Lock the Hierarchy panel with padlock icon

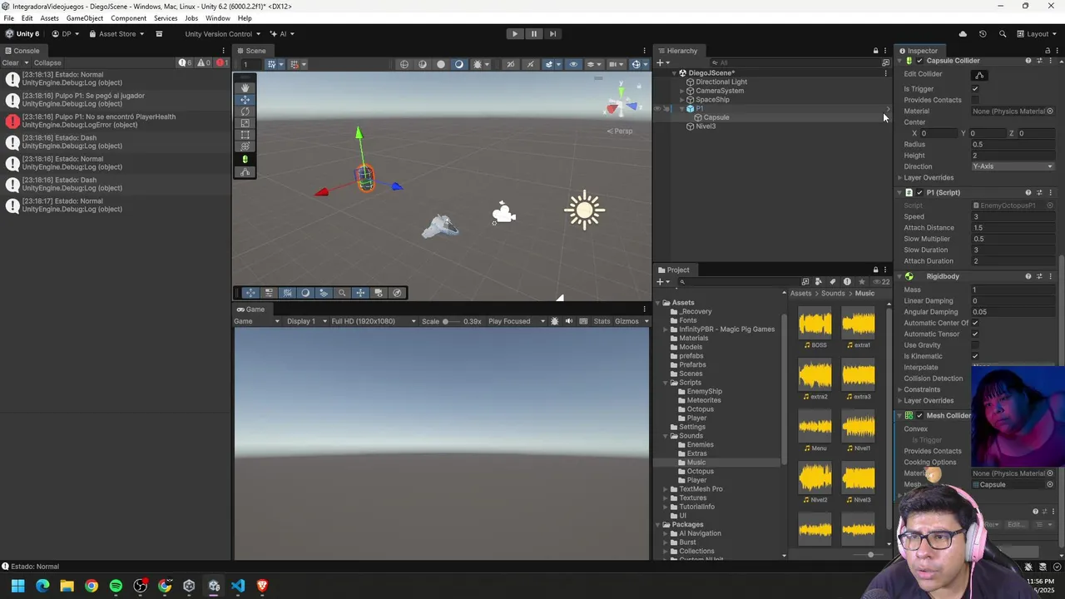[x=875, y=51]
